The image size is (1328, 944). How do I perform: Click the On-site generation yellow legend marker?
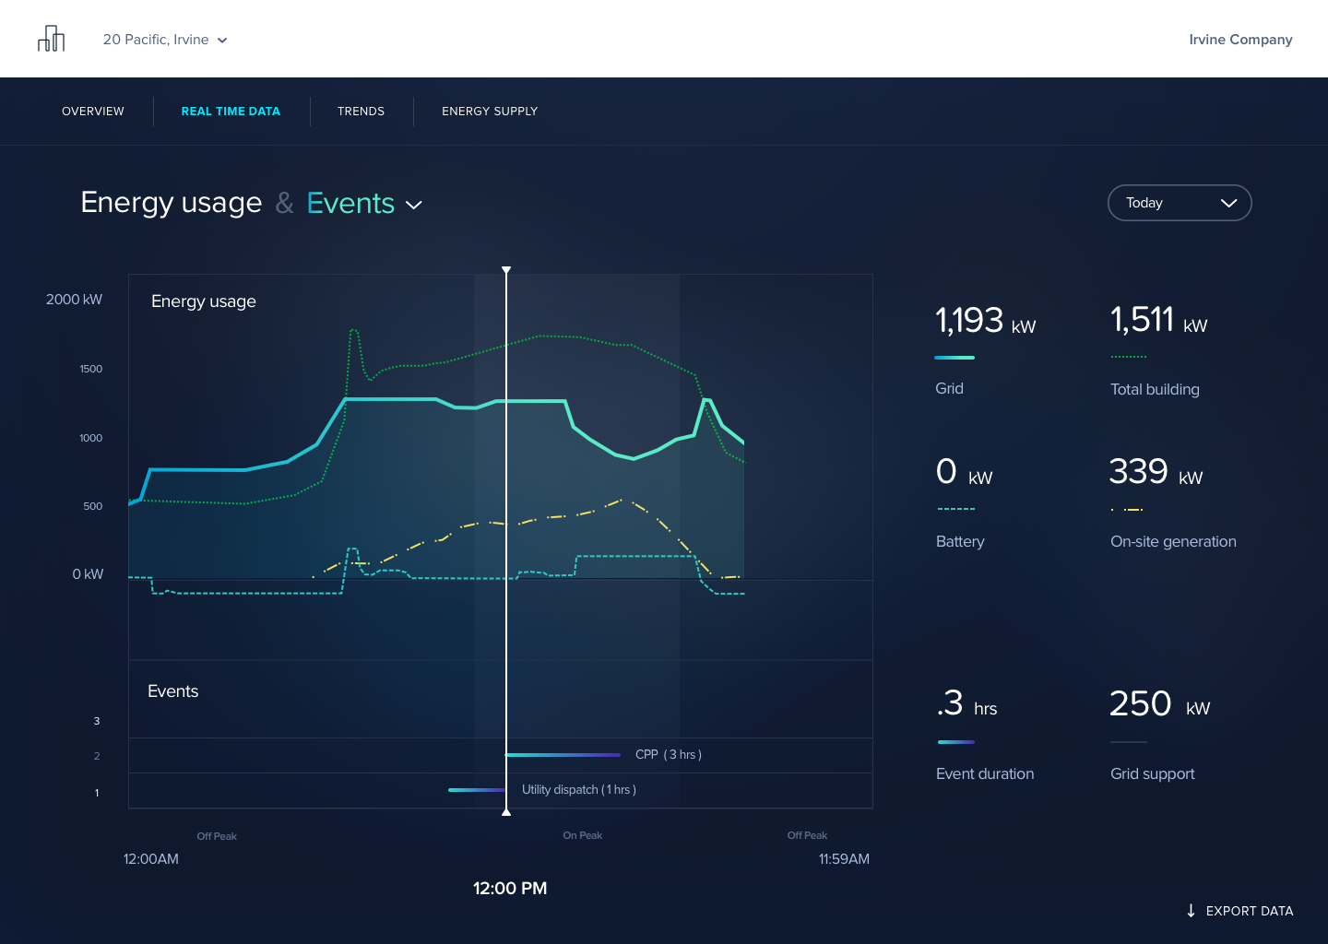click(1128, 509)
